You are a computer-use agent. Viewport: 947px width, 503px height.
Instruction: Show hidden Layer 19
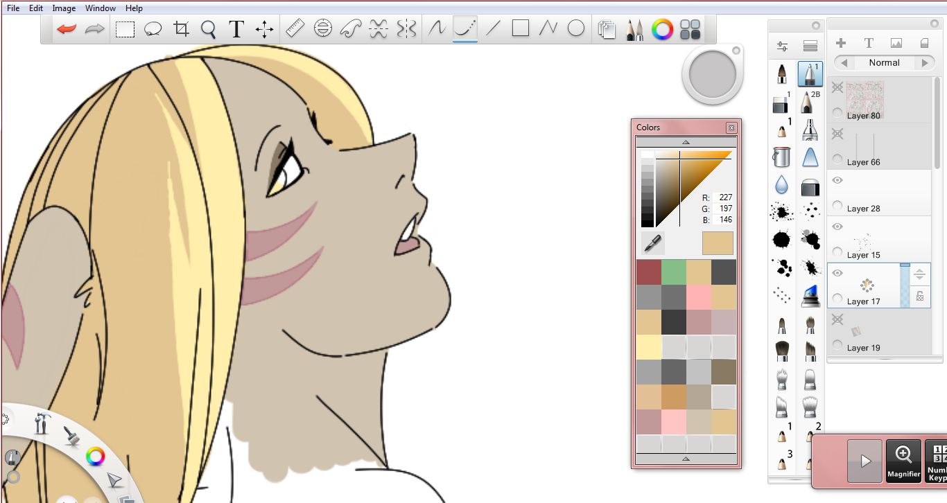(837, 319)
